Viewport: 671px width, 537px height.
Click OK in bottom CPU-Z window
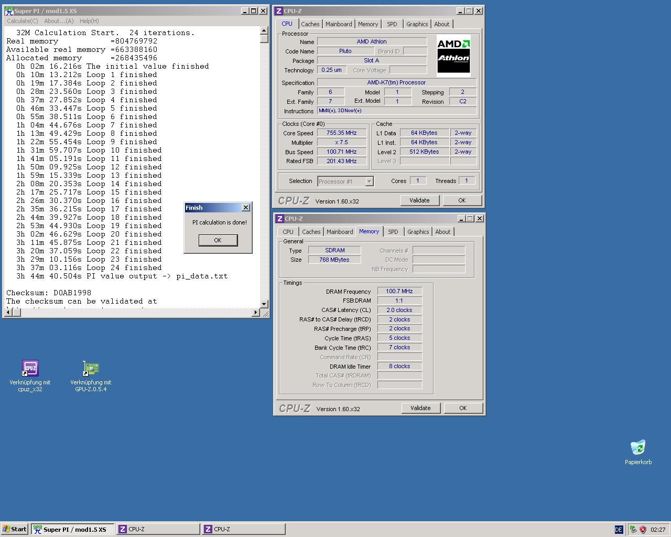(463, 408)
